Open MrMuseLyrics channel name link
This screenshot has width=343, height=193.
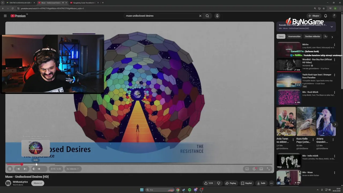[x=20, y=182]
